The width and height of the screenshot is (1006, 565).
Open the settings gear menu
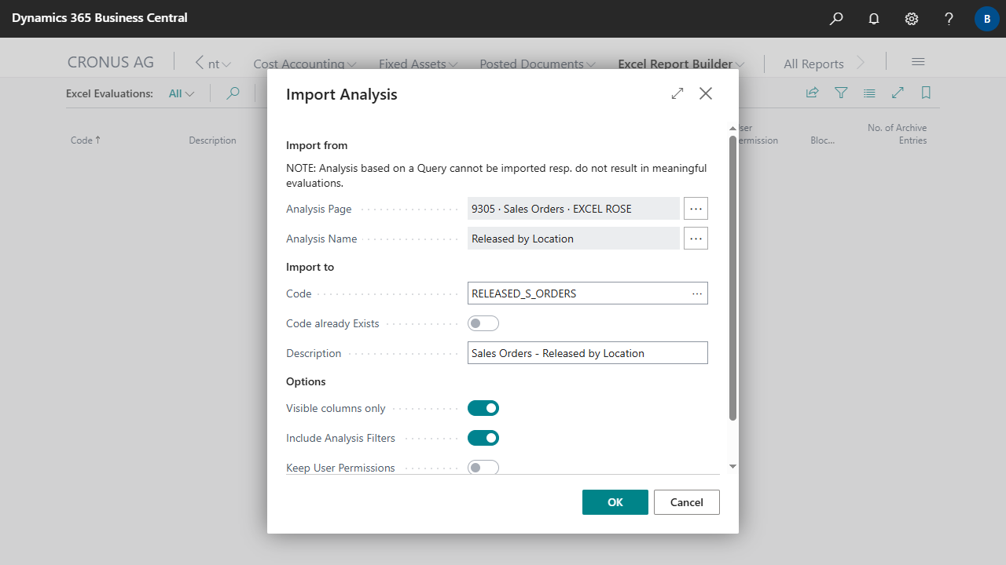coord(912,19)
